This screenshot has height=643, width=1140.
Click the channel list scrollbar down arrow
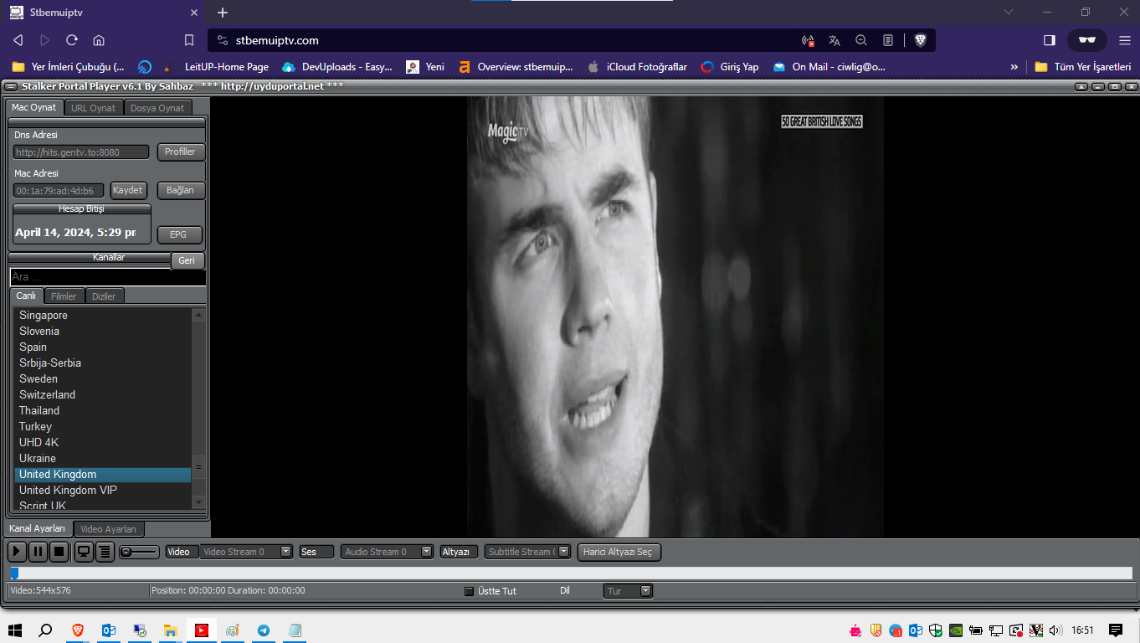tap(198, 502)
